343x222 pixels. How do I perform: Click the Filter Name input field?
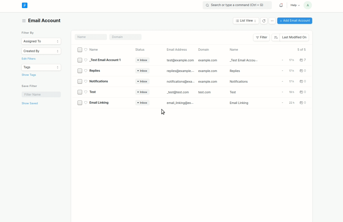41,94
